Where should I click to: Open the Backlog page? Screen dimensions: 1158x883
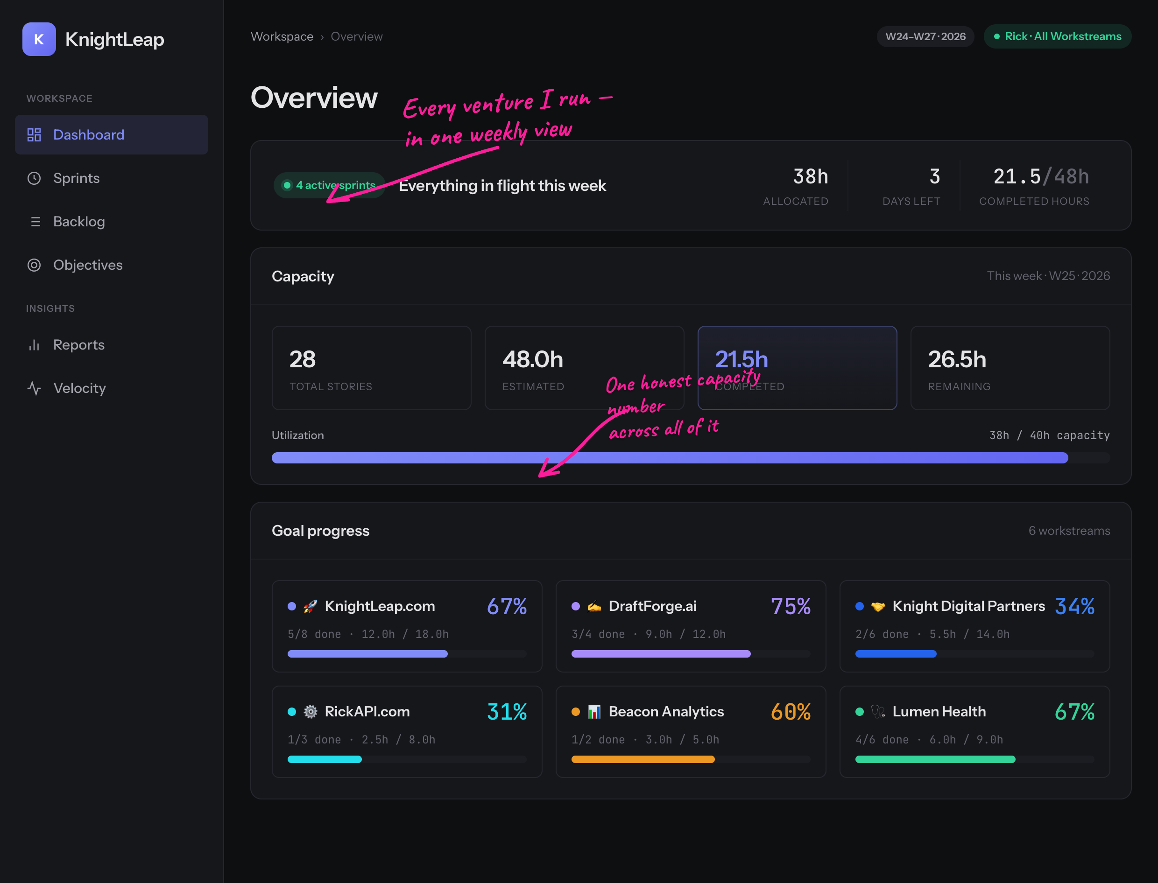point(112,222)
